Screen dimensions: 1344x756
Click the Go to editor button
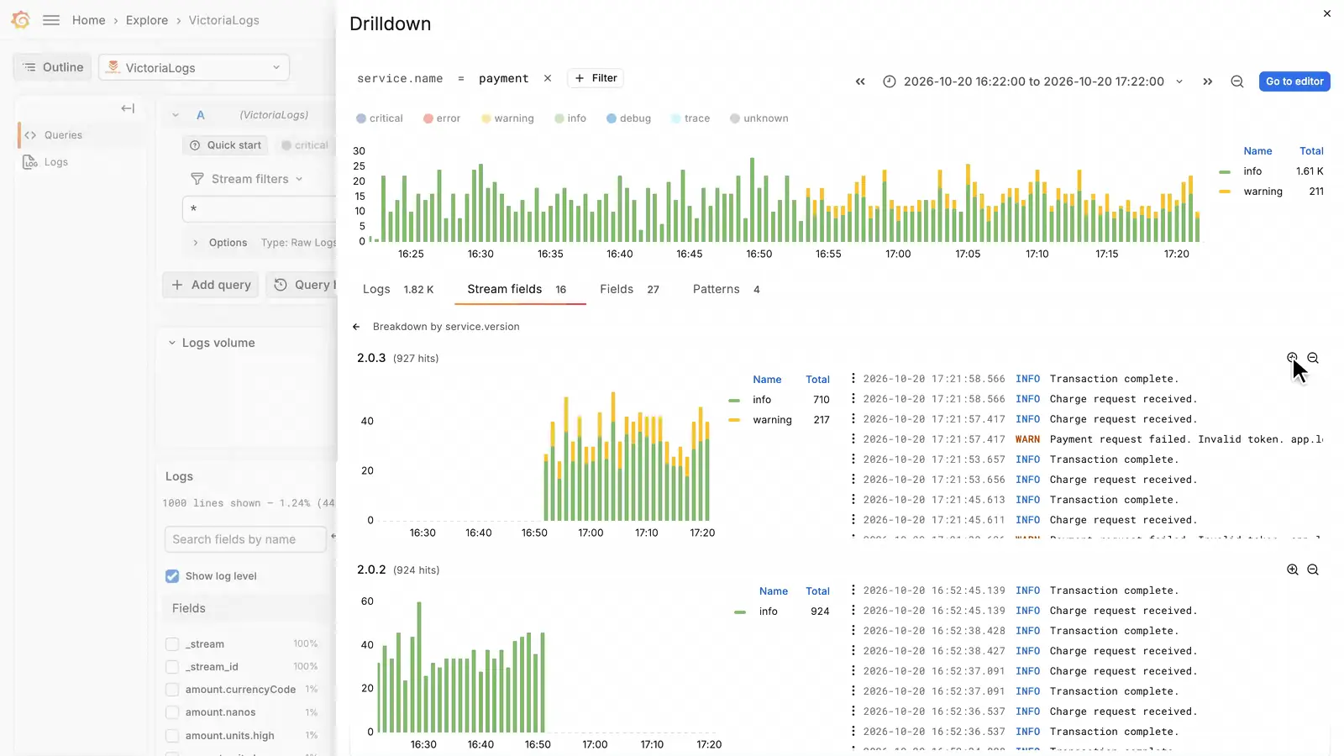(x=1294, y=81)
